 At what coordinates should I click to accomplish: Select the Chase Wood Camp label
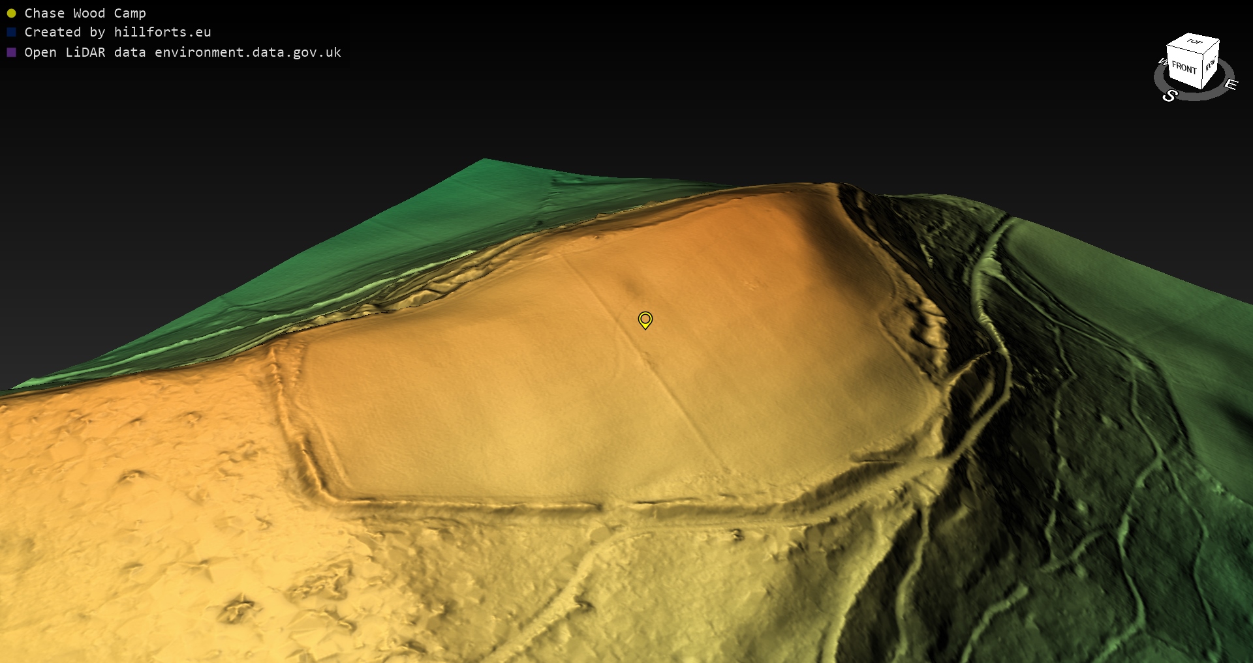click(85, 13)
